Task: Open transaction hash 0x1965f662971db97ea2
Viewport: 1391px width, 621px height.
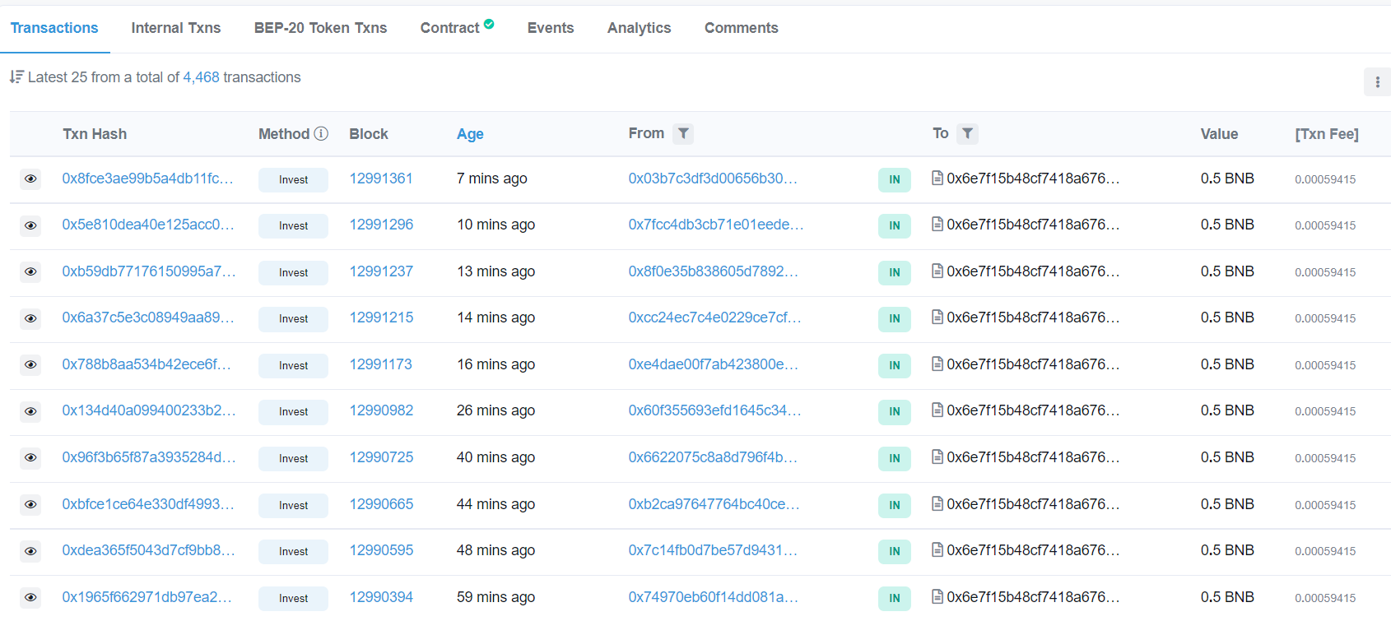Action: click(147, 597)
